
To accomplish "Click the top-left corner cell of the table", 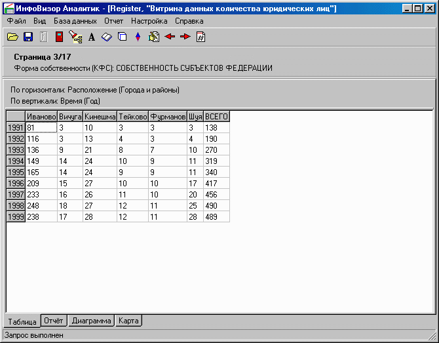I will point(16,117).
